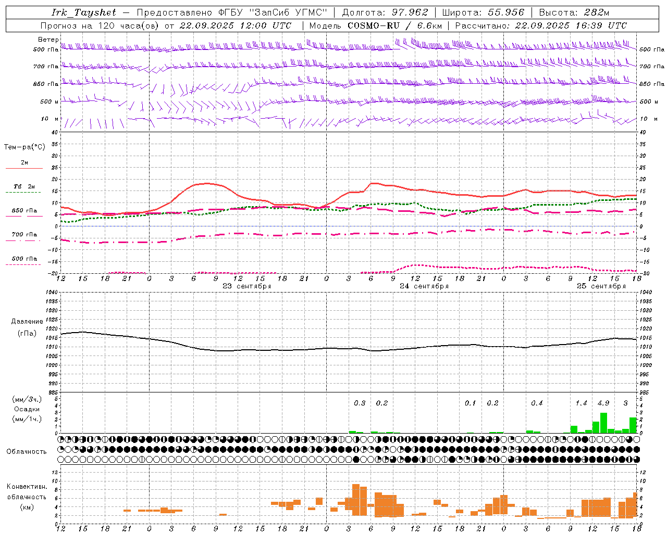The width and height of the screenshot is (667, 533).
Task: Click the precipitation value '3'
Action: [x=626, y=403]
